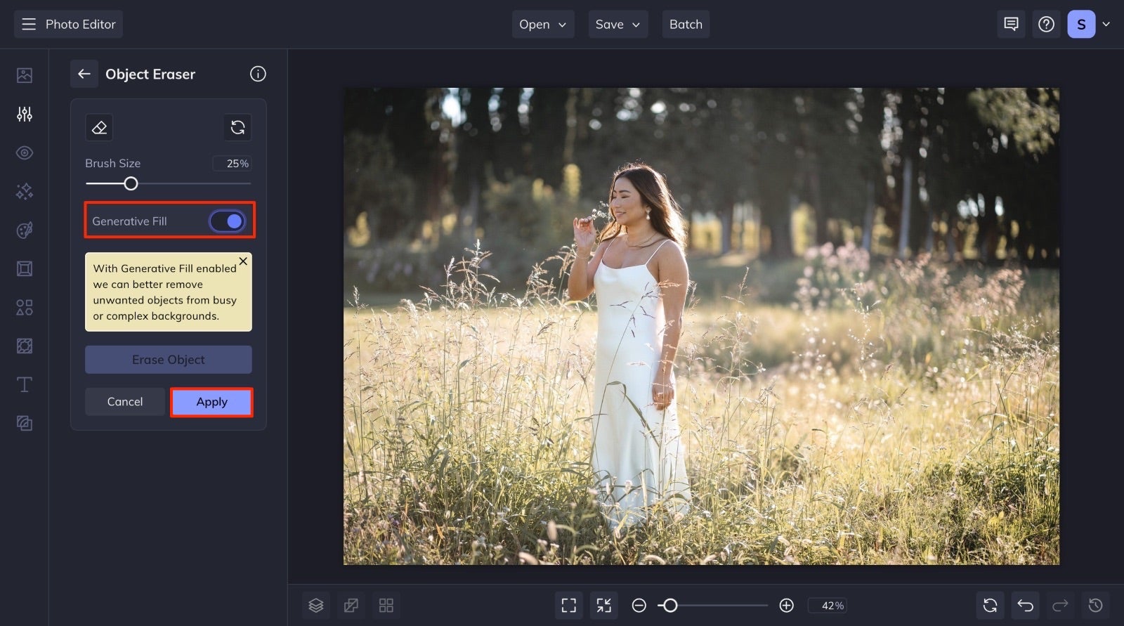Click the undo arrow in the bottom bar
Viewport: 1124px width, 626px height.
click(1025, 605)
